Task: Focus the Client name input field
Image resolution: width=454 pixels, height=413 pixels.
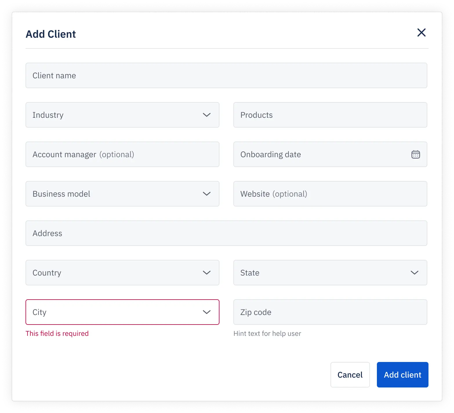Action: click(226, 75)
